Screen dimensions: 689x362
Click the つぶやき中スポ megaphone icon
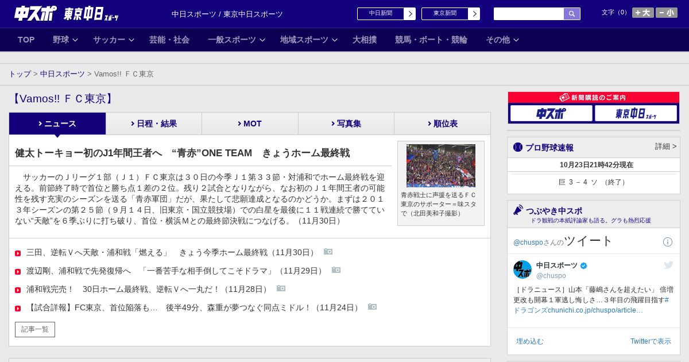(x=518, y=210)
